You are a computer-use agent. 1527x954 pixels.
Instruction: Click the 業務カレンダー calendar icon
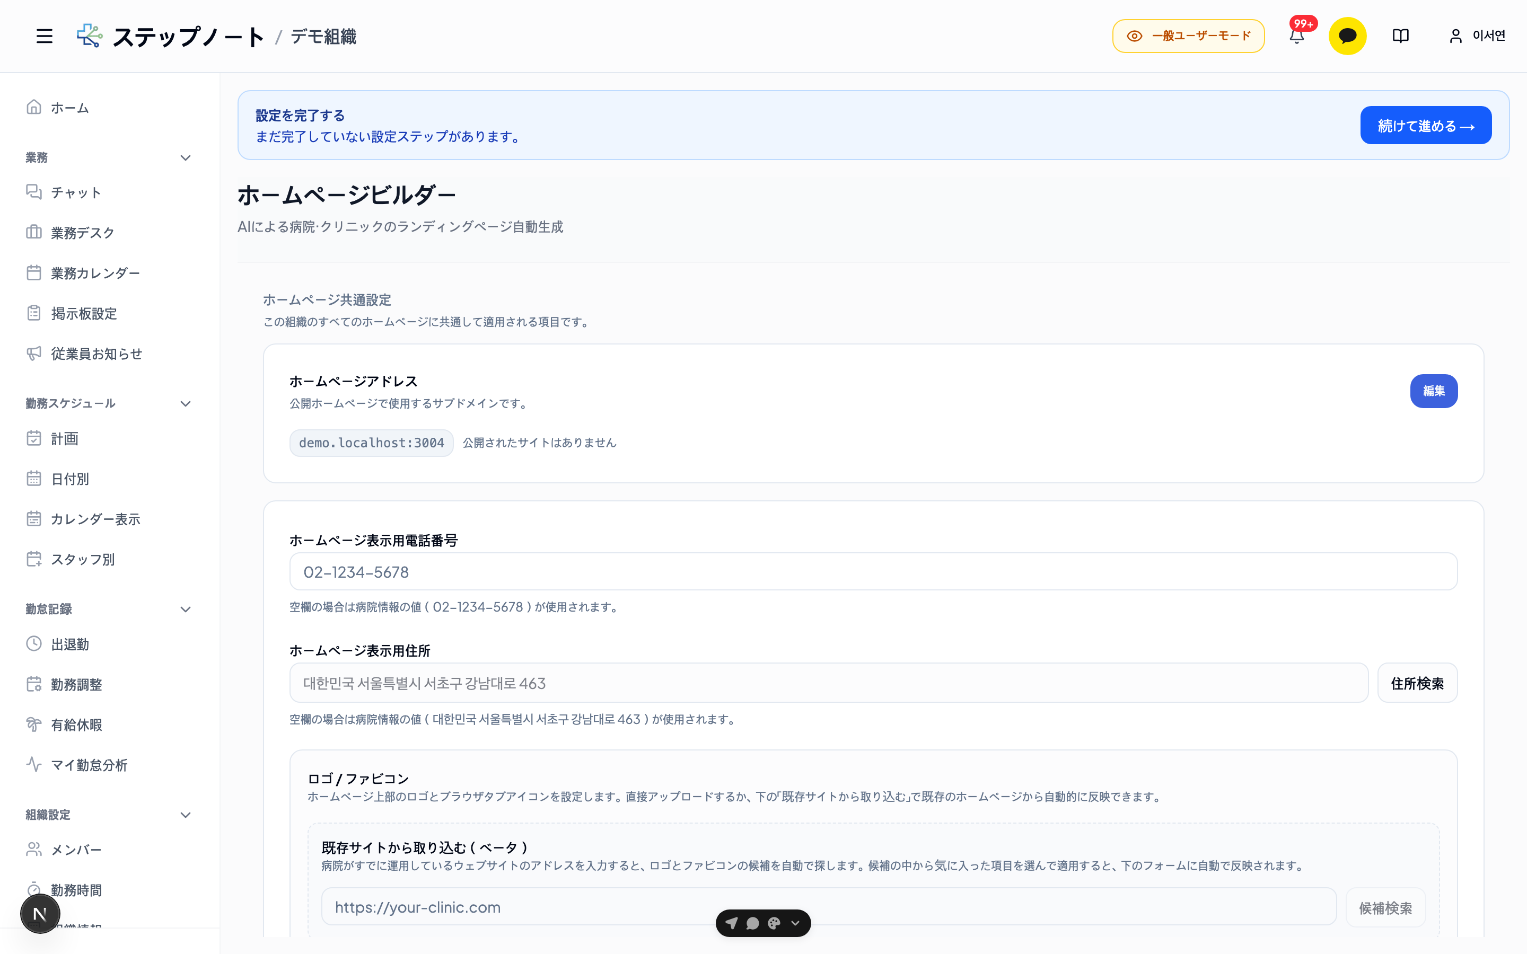[x=34, y=272]
